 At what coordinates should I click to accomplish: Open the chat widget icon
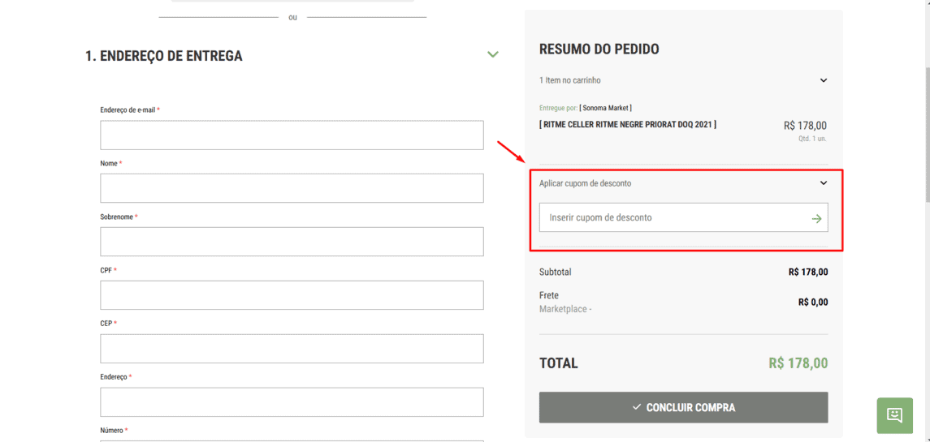894,415
